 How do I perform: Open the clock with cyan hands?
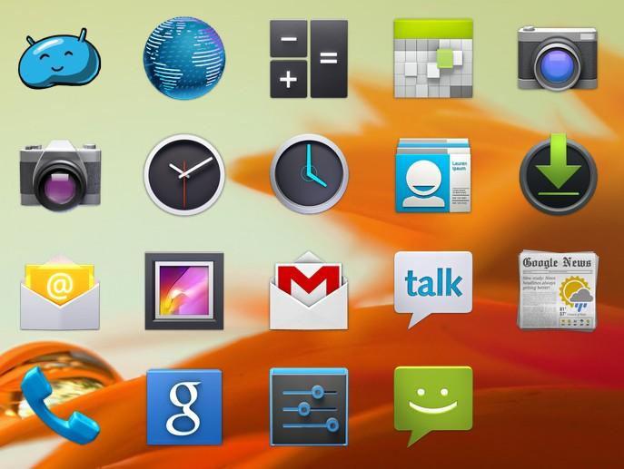pyautogui.click(x=309, y=174)
